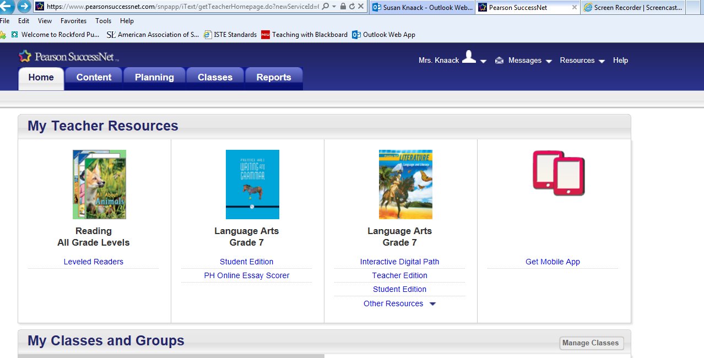Expand the Other Resources dropdown arrow
Image resolution: width=704 pixels, height=358 pixels.
click(432, 304)
